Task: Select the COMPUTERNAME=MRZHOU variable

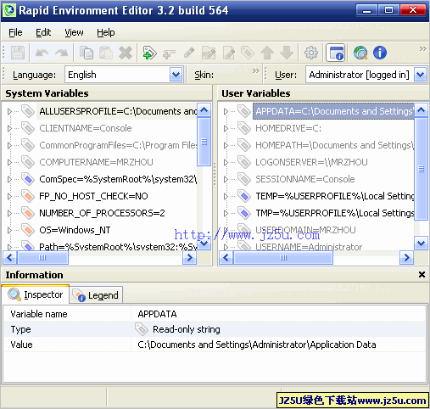Action: point(96,162)
